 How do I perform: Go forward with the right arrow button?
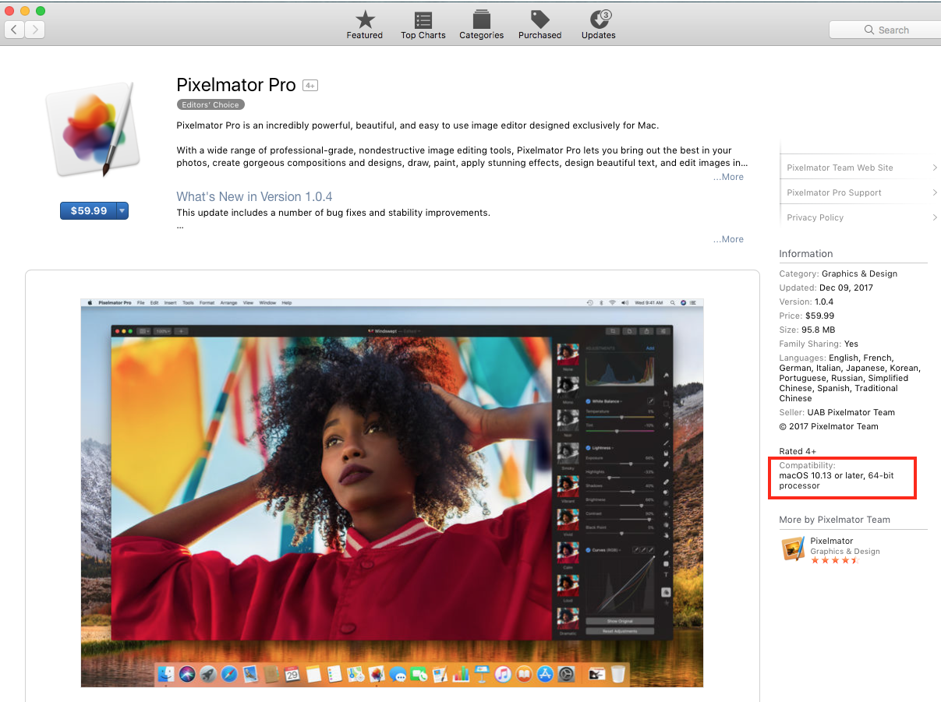(x=35, y=30)
